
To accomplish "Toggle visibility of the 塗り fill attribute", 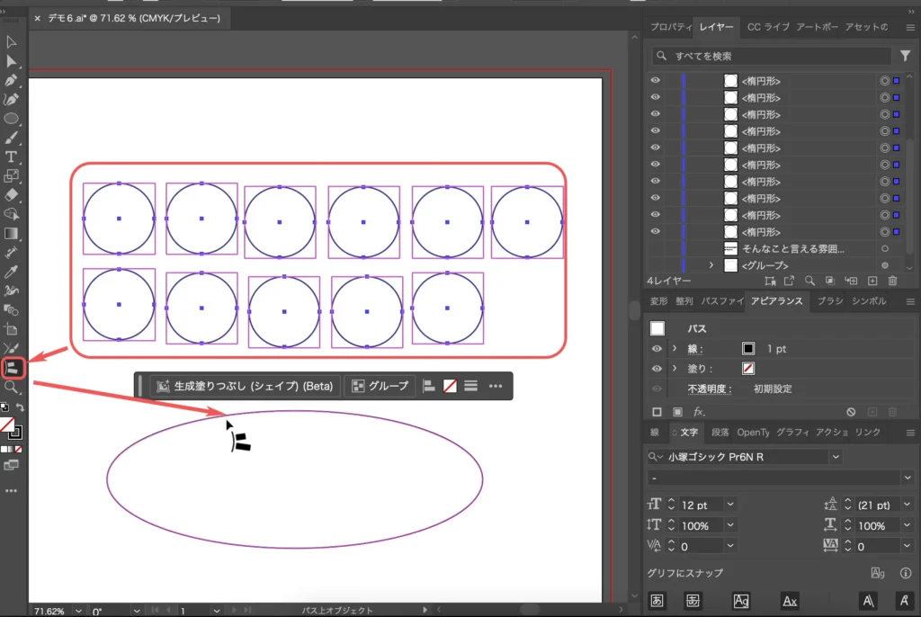I will pos(657,369).
